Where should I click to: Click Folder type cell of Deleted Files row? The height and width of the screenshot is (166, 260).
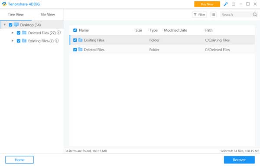coord(154,50)
